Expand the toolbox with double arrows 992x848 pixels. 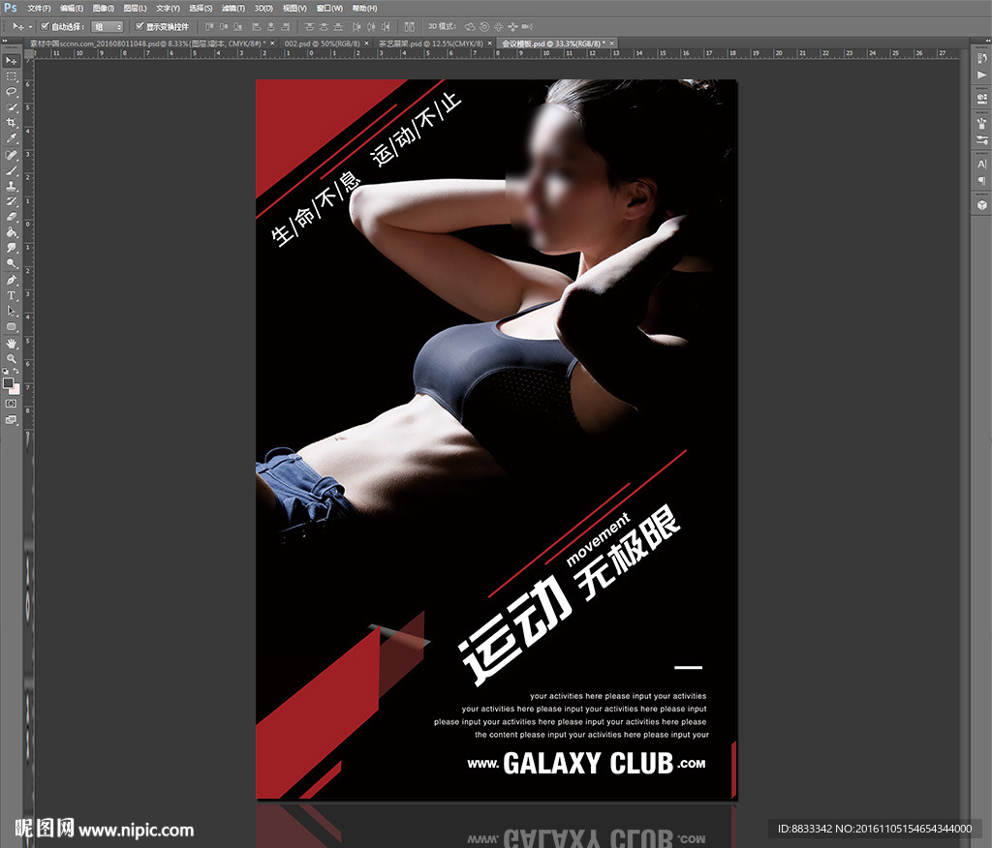[5, 41]
